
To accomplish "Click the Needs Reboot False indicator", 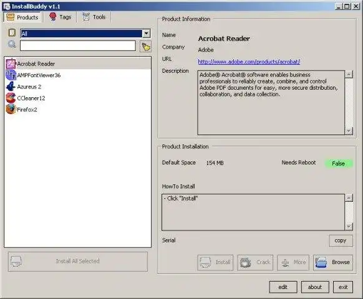I will tap(339, 163).
